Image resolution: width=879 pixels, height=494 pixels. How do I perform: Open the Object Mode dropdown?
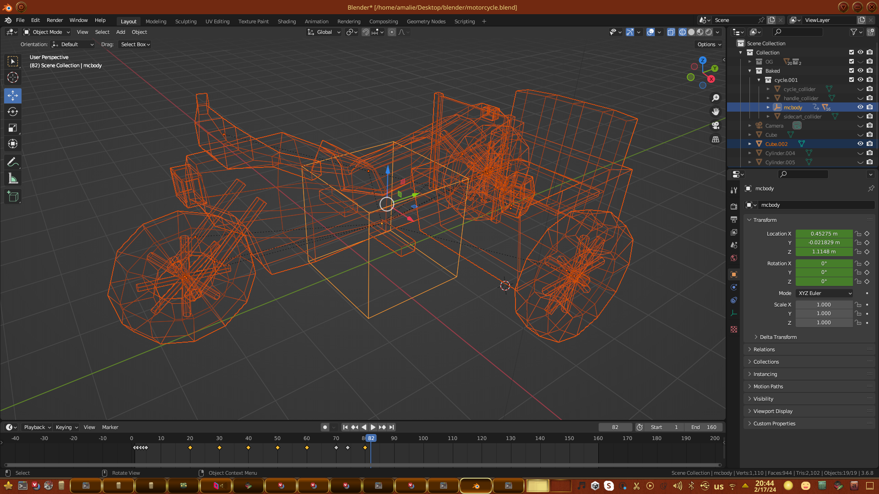point(47,32)
